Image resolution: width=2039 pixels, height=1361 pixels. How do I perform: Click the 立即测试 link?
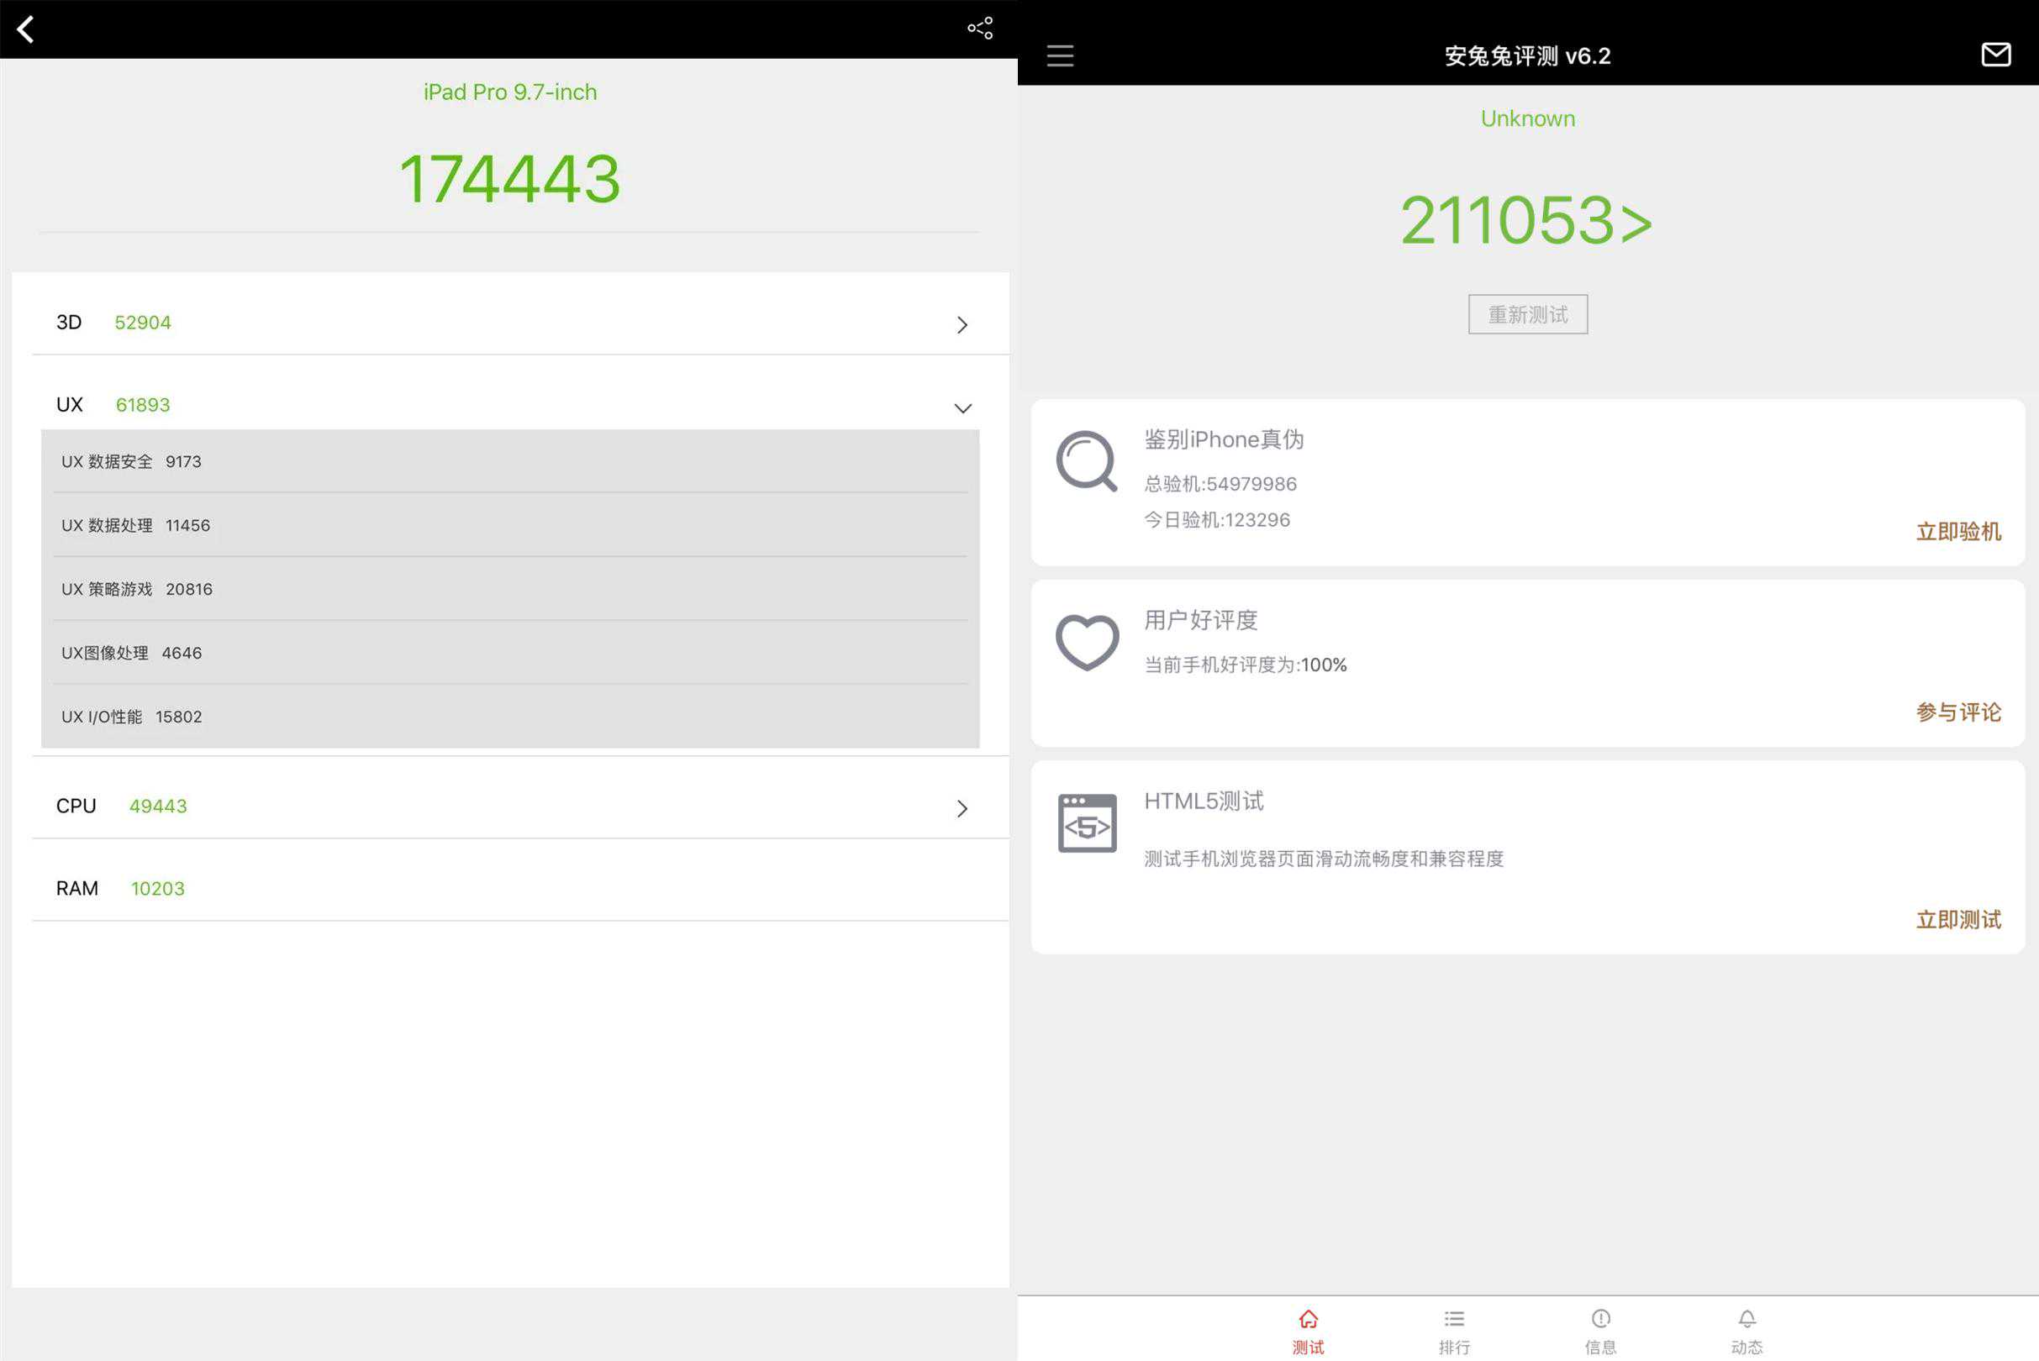click(1957, 919)
